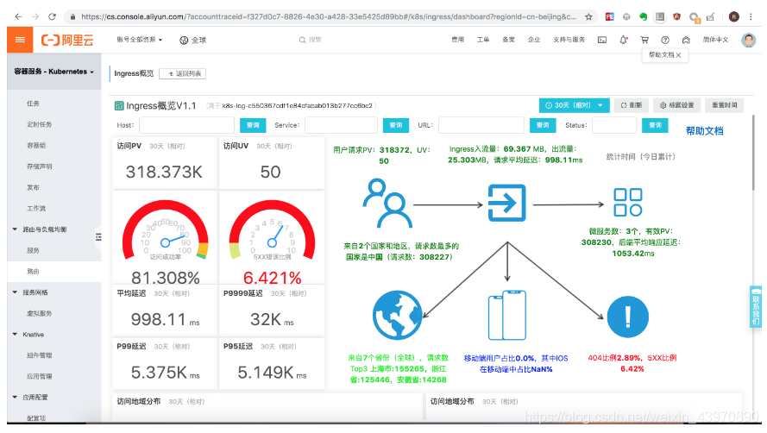Image resolution: width=767 pixels, height=433 pixels.
Task: Expand 容器服务 - Kubernetes dropdown
Action: click(x=53, y=72)
